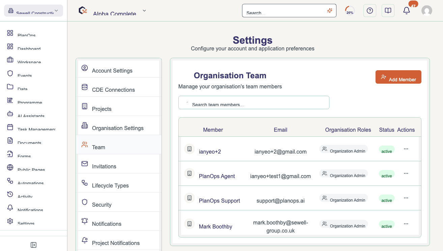Open Workspace briefcase icon
Image resolution: width=443 pixels, height=251 pixels.
(10, 60)
